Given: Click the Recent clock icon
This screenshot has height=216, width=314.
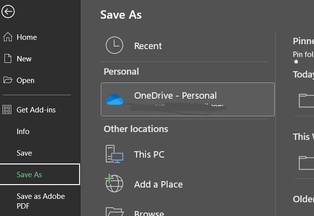Looking at the screenshot, I should point(114,46).
